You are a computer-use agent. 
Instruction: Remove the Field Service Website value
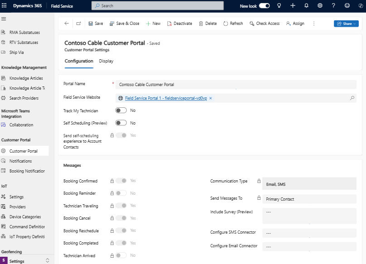click(x=211, y=98)
